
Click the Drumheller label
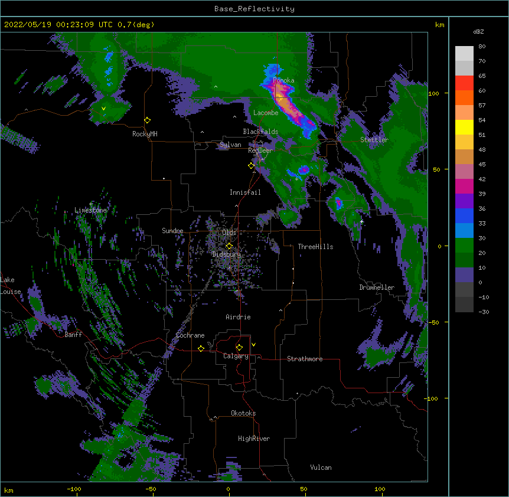click(377, 287)
